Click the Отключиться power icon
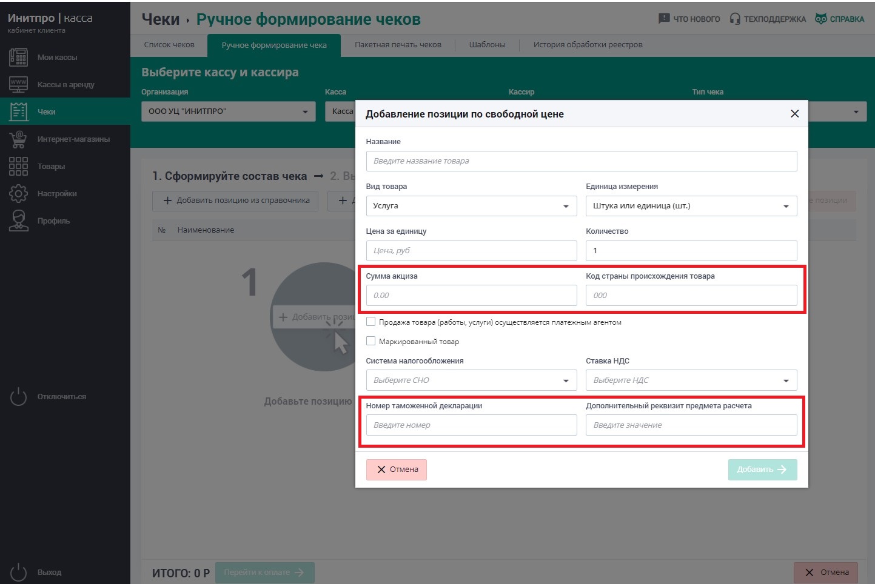Image resolution: width=875 pixels, height=584 pixels. click(x=18, y=397)
